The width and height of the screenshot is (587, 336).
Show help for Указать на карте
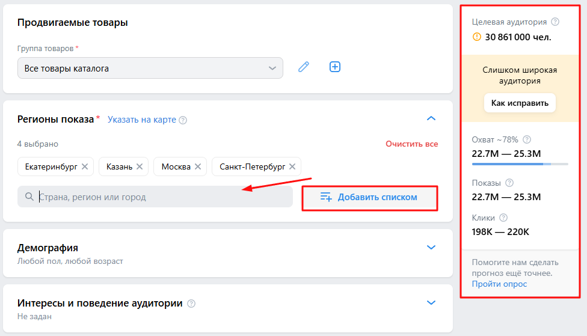(x=183, y=120)
